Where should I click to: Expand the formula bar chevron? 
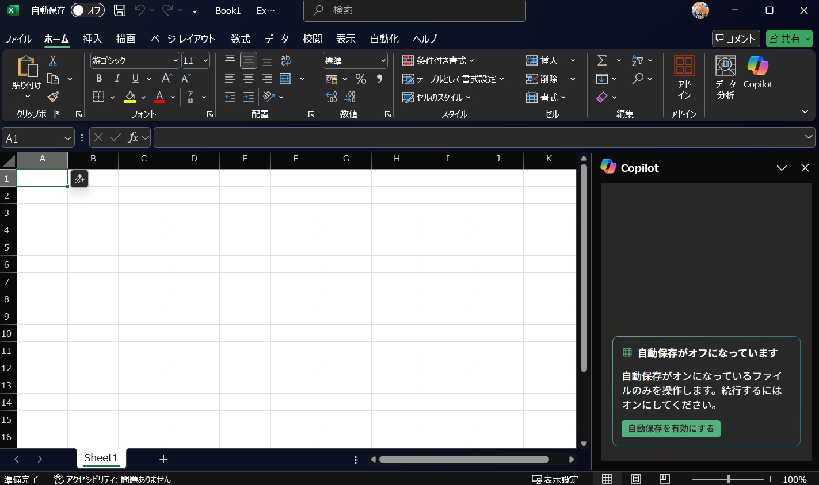pos(809,137)
